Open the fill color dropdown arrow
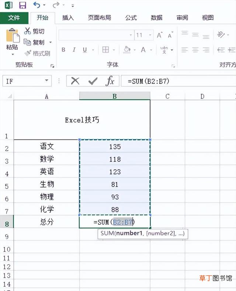This screenshot has height=291, width=236. point(135,50)
